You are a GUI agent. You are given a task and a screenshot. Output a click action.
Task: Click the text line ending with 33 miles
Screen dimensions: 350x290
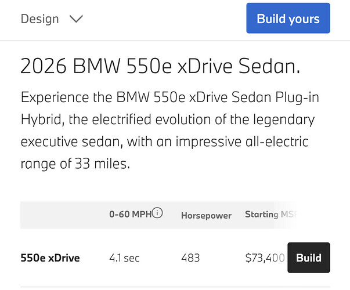pos(75,164)
